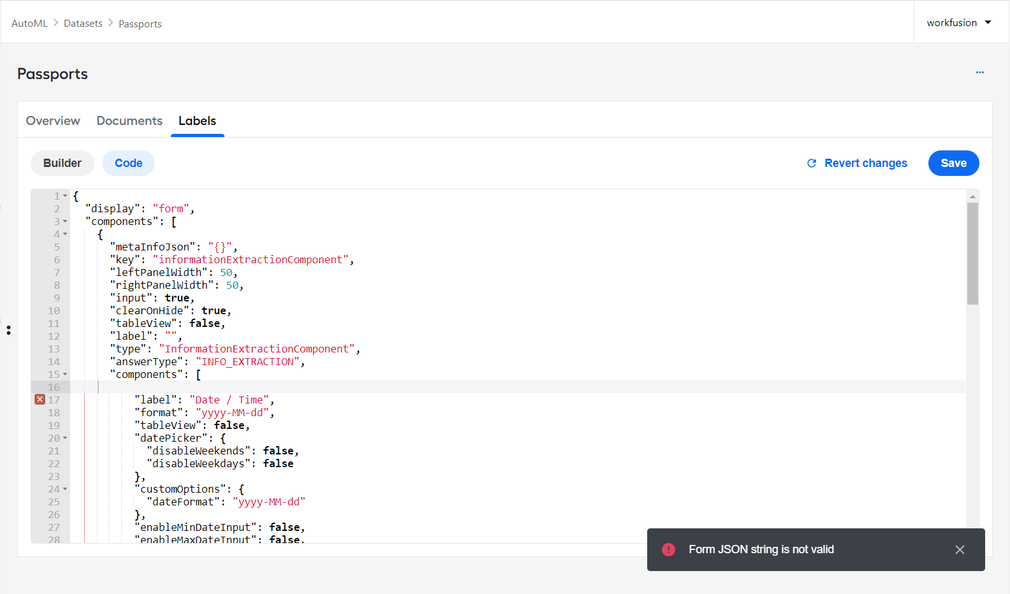Collapse the datePicker fold at line 20
1010x594 pixels.
pyautogui.click(x=65, y=438)
